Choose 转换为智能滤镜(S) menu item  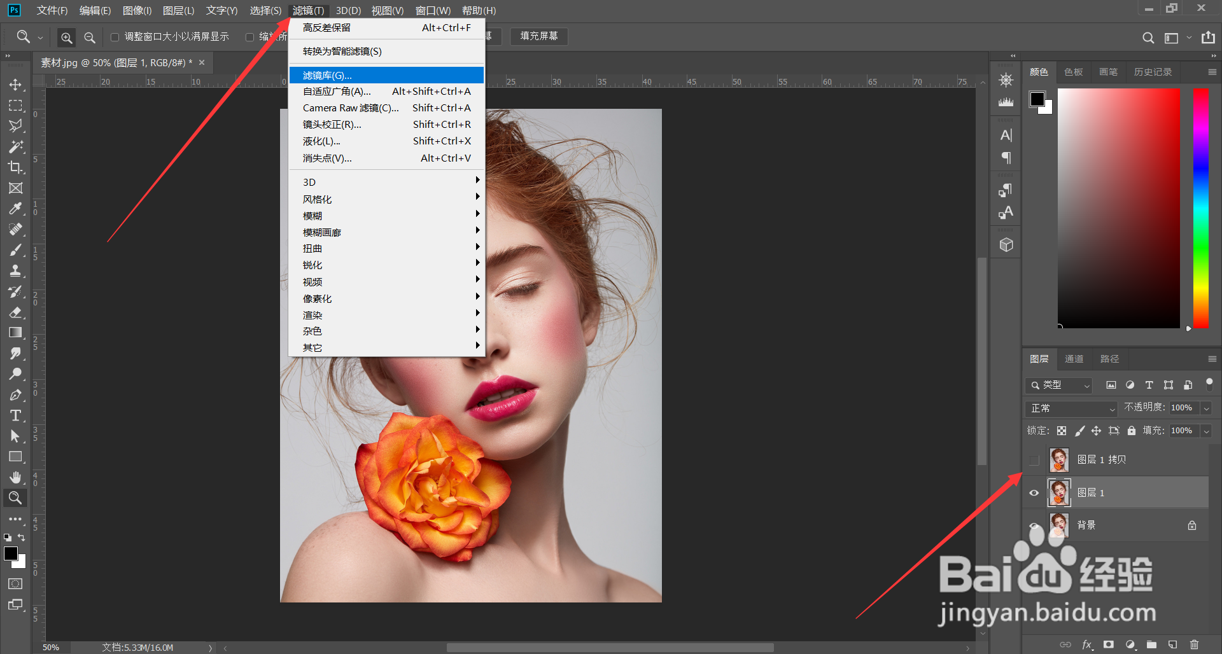click(x=386, y=52)
